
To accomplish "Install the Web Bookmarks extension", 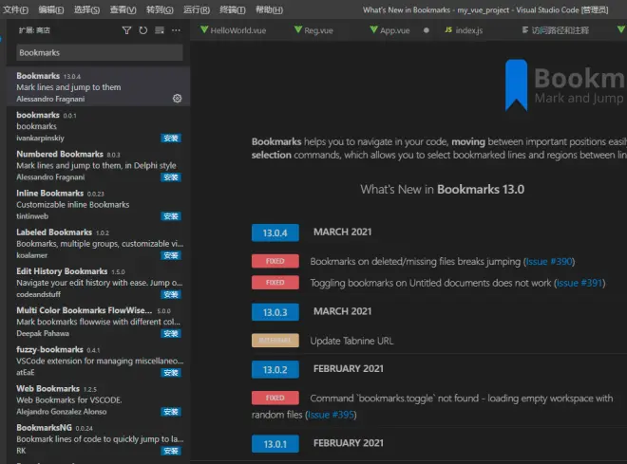I will click(171, 412).
